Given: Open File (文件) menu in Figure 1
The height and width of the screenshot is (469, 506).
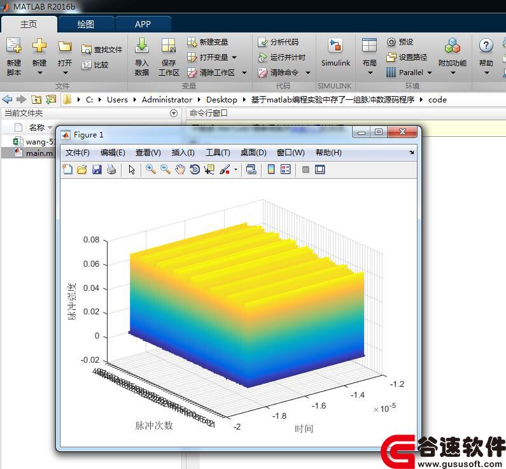Looking at the screenshot, I should pos(78,153).
